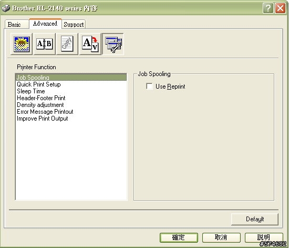Switch to the Basic tab
Screen dimensions: 289x248
[17, 24]
